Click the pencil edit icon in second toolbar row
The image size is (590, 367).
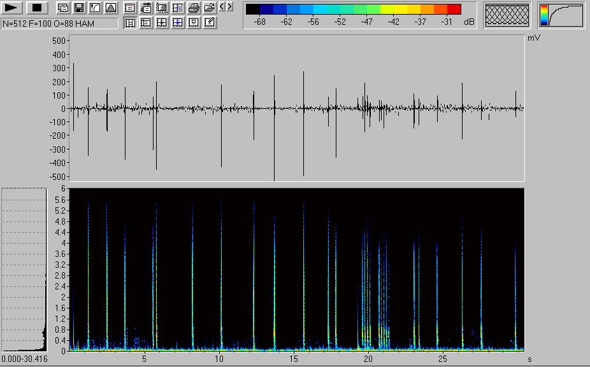[210, 23]
